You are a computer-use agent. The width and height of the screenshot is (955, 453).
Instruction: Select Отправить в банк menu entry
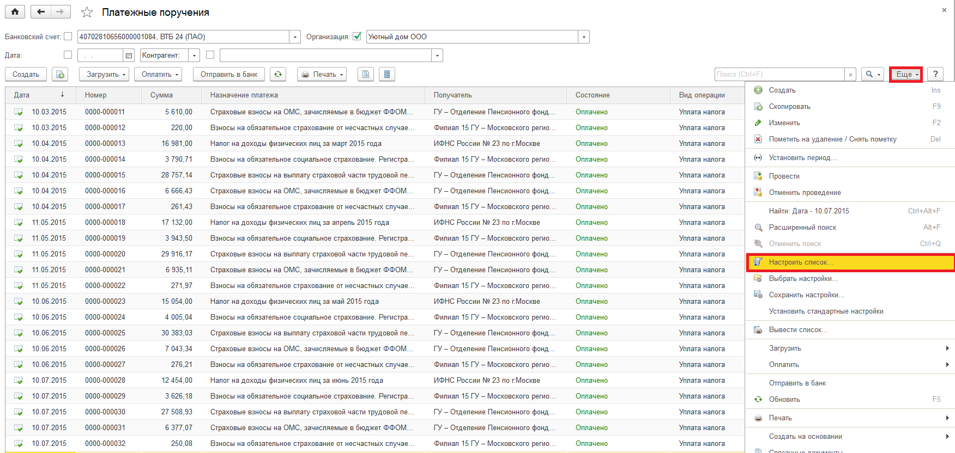(850, 383)
